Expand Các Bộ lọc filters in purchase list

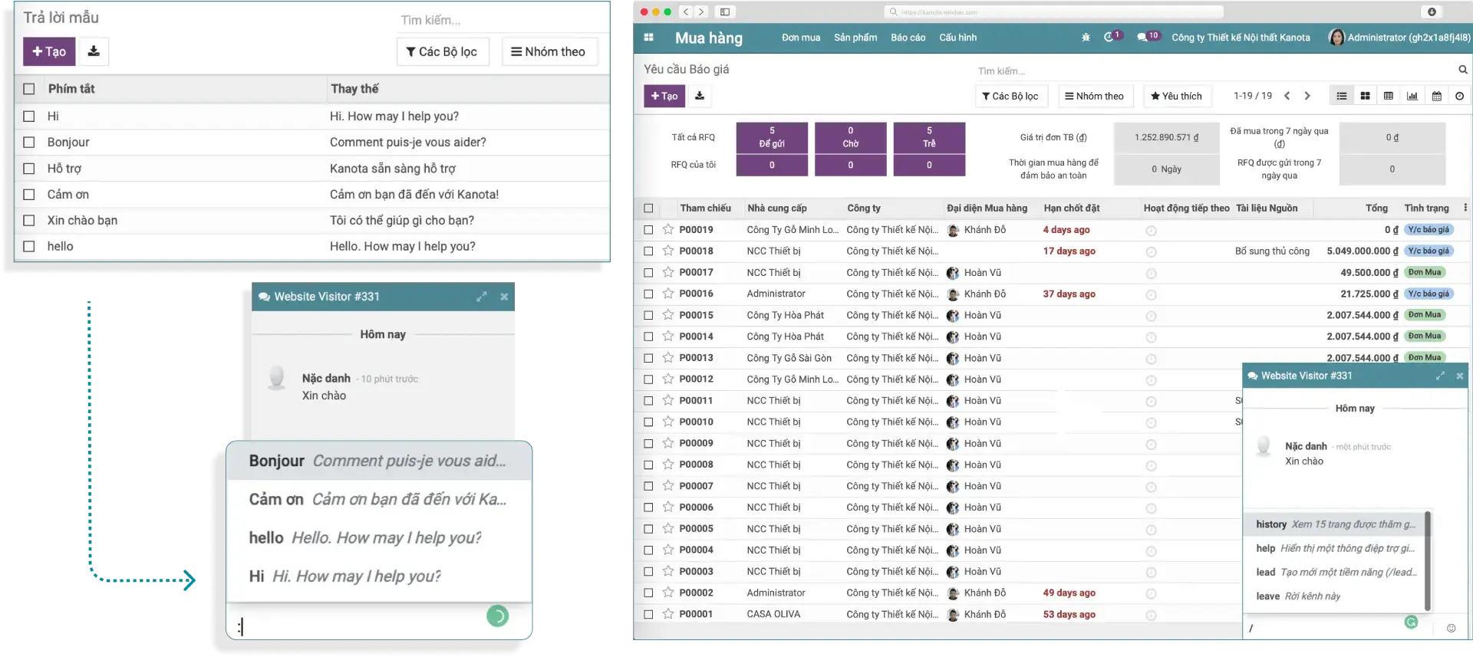pos(1010,96)
